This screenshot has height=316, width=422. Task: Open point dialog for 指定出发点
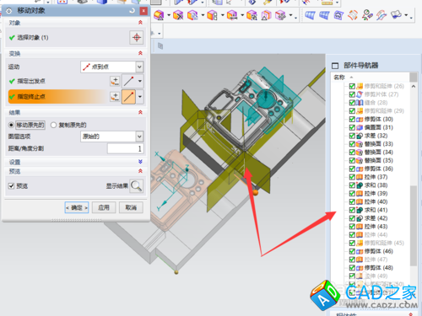point(115,81)
